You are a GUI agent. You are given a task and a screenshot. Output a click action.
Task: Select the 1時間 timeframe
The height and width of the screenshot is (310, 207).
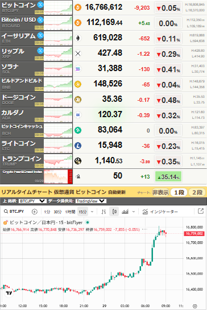tap(70, 212)
